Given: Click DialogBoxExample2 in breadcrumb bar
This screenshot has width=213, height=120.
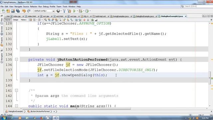Looking at the screenshot, I should 16,111.
